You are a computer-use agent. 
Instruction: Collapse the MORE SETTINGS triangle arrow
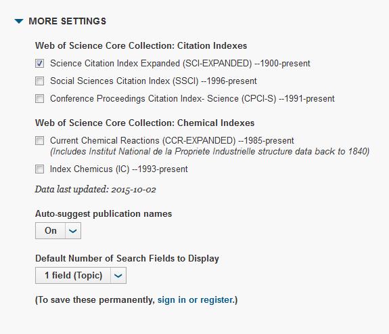coord(19,22)
